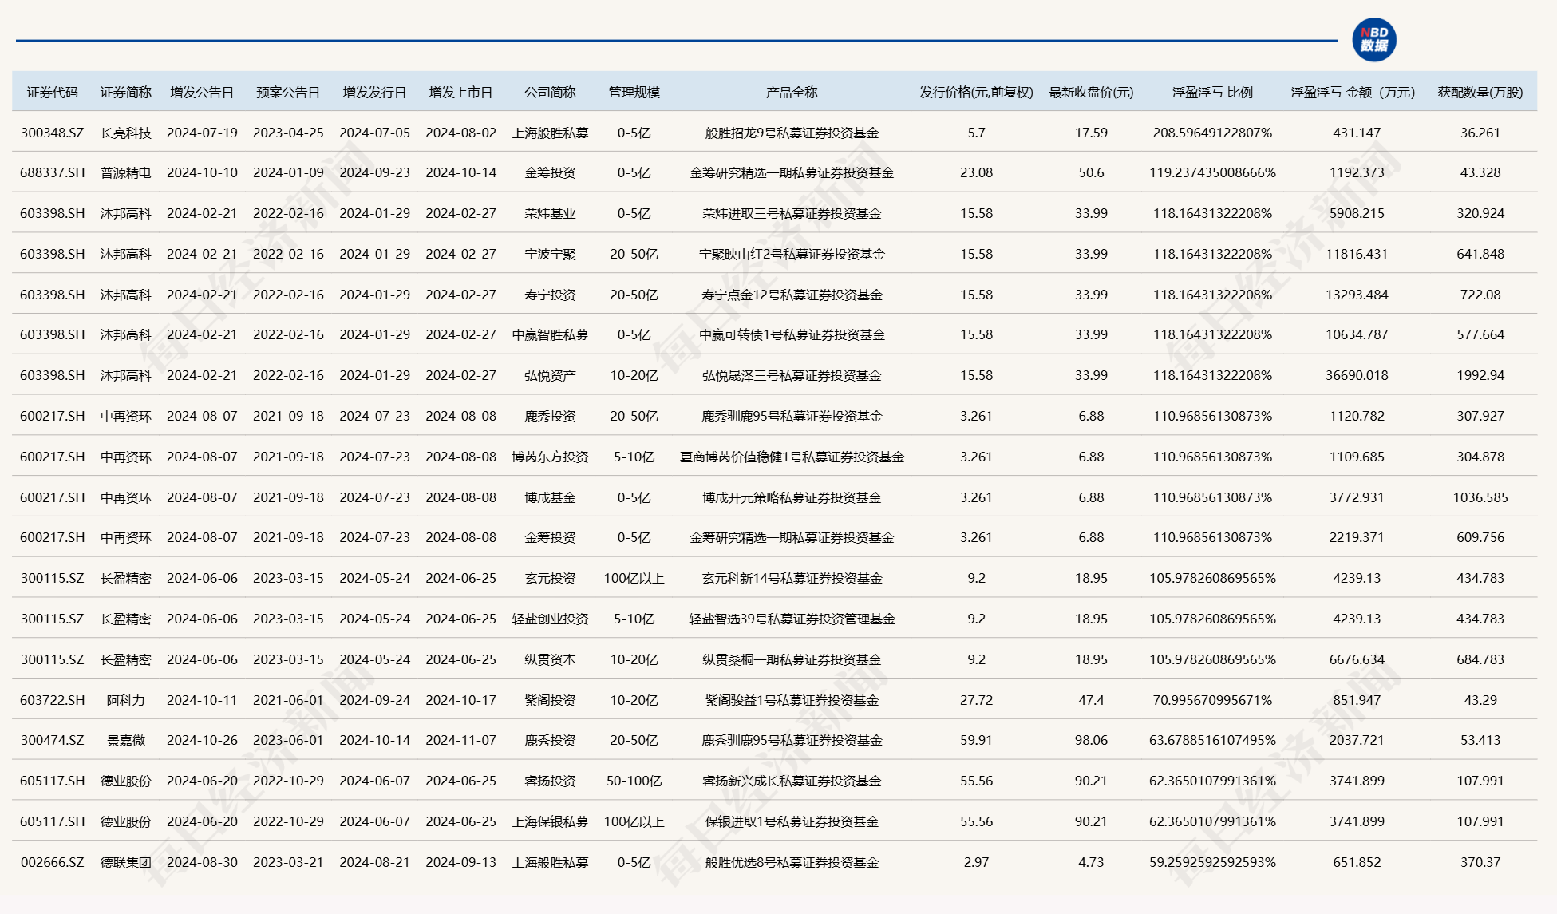
Task: Click 博成开元策略私募证券投资基金 product name
Action: pos(792,497)
